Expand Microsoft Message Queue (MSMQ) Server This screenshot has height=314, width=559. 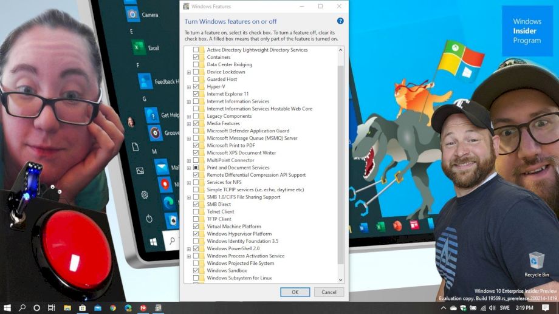tap(188, 138)
